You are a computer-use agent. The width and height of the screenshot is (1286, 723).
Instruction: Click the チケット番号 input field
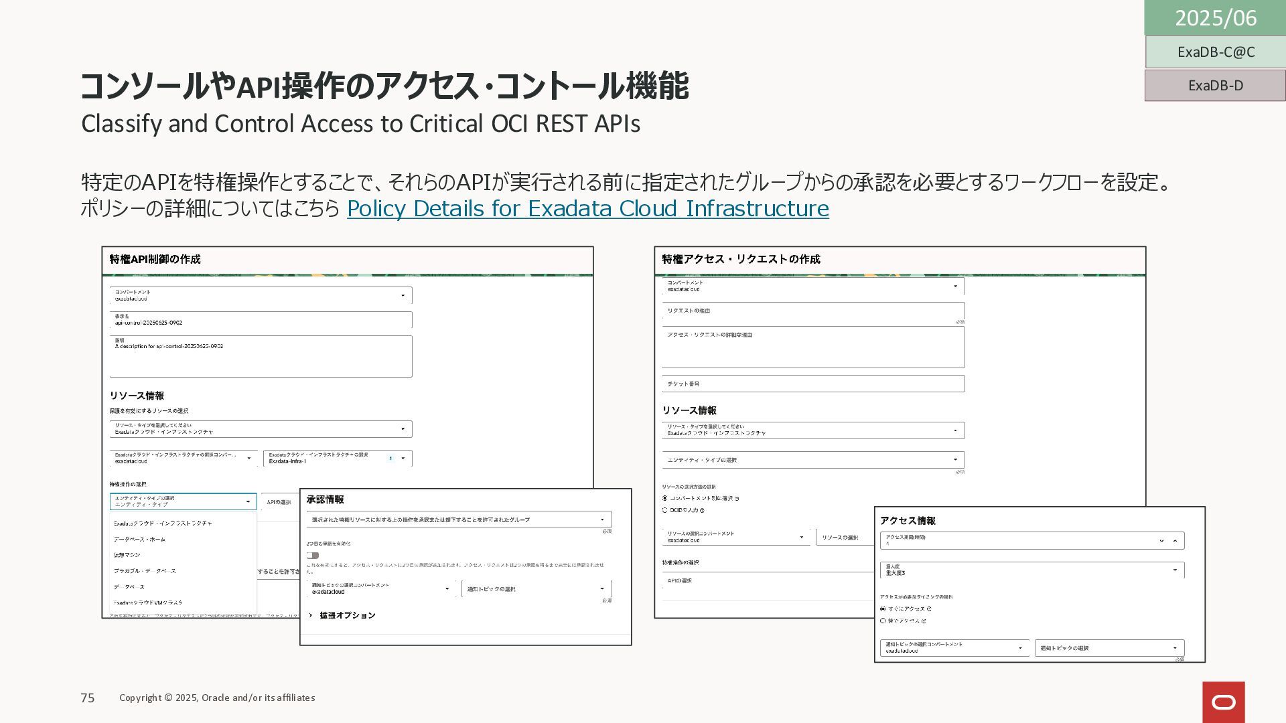(x=813, y=384)
